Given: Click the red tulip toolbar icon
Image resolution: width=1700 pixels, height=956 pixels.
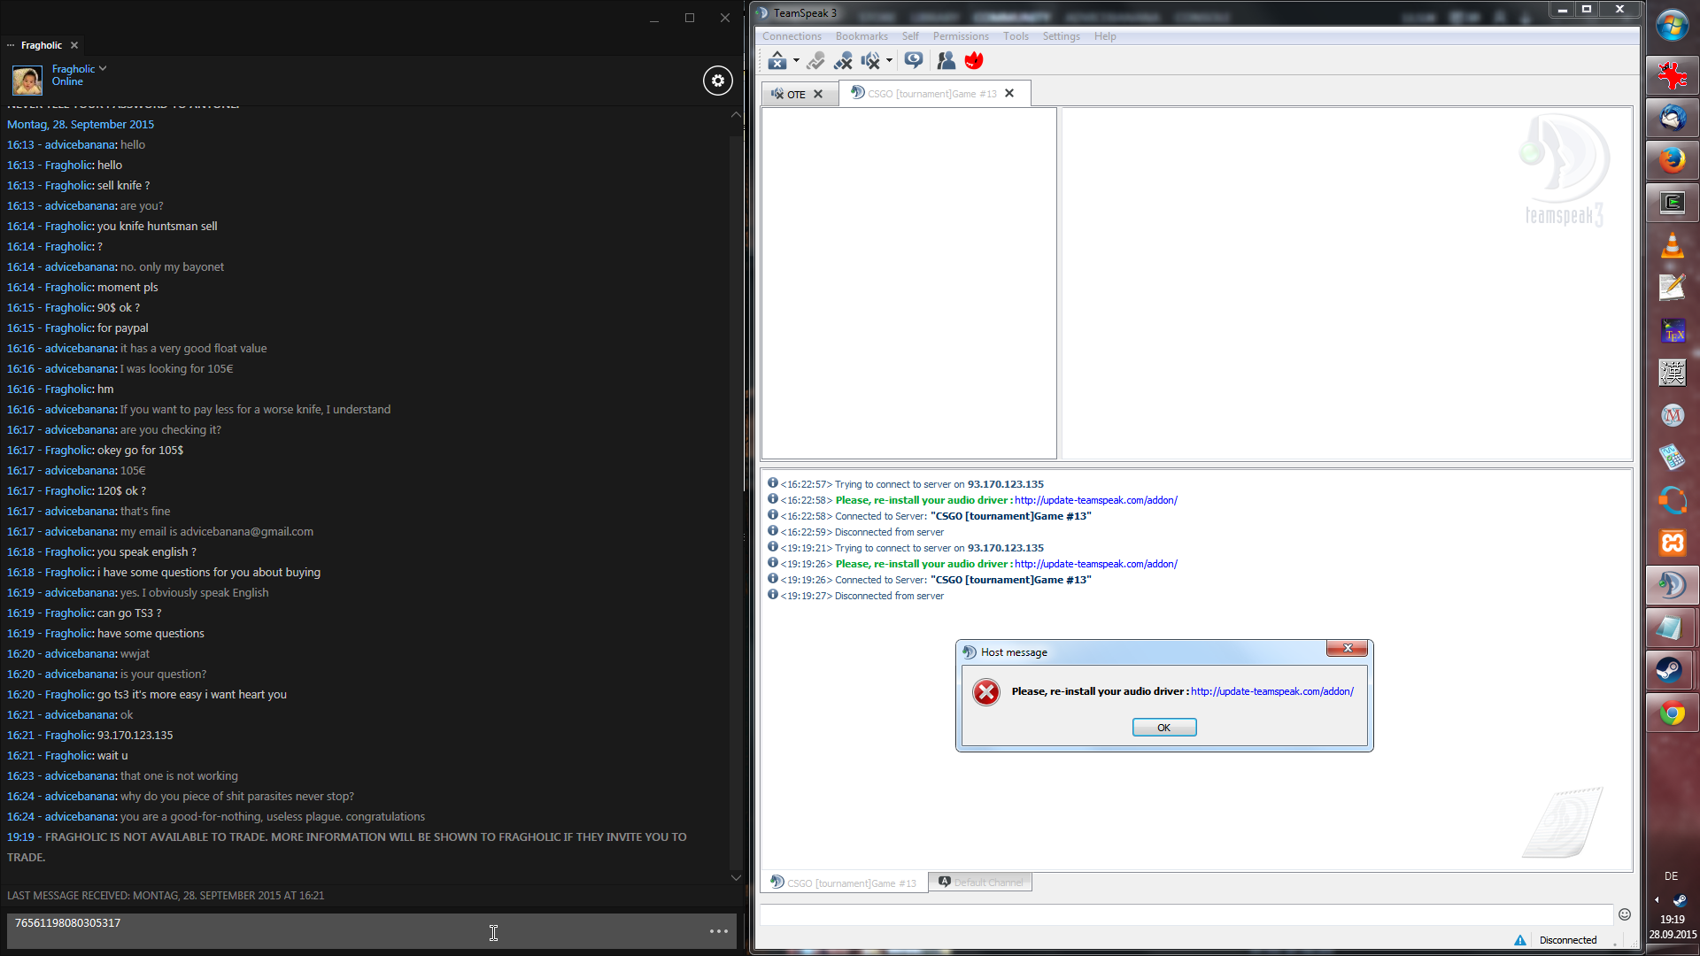Looking at the screenshot, I should click(x=974, y=60).
